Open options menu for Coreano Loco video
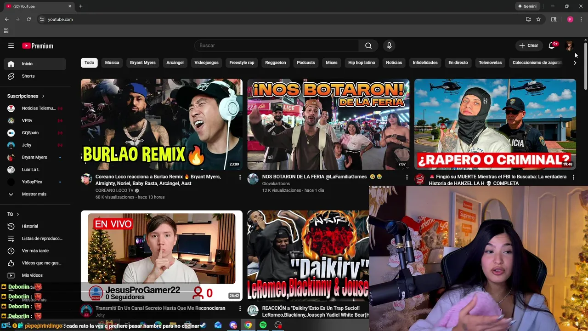Image resolution: width=588 pixels, height=331 pixels. pos(240,177)
